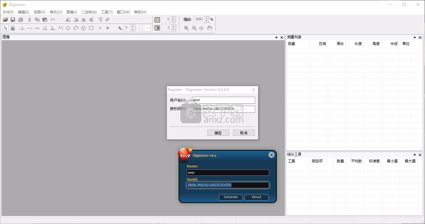Click the brightness sun icon
This screenshot has width=425, height=224.
[x=157, y=20]
